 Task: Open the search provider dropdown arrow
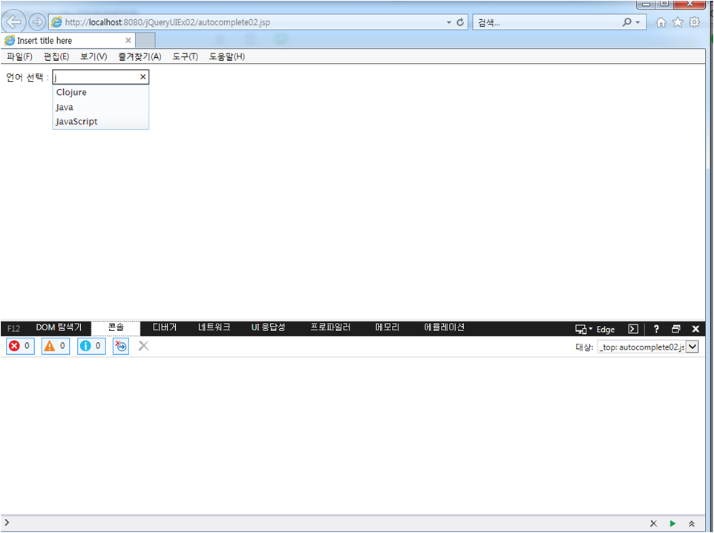click(638, 22)
